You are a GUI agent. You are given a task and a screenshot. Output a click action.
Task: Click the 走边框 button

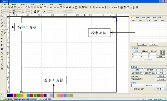[162, 76]
